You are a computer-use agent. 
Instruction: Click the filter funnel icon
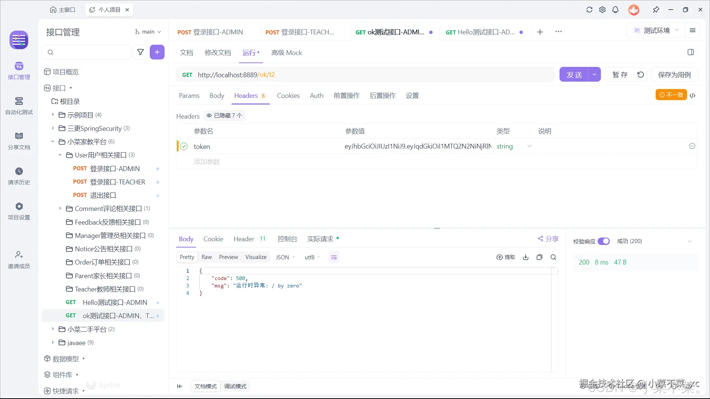[141, 52]
